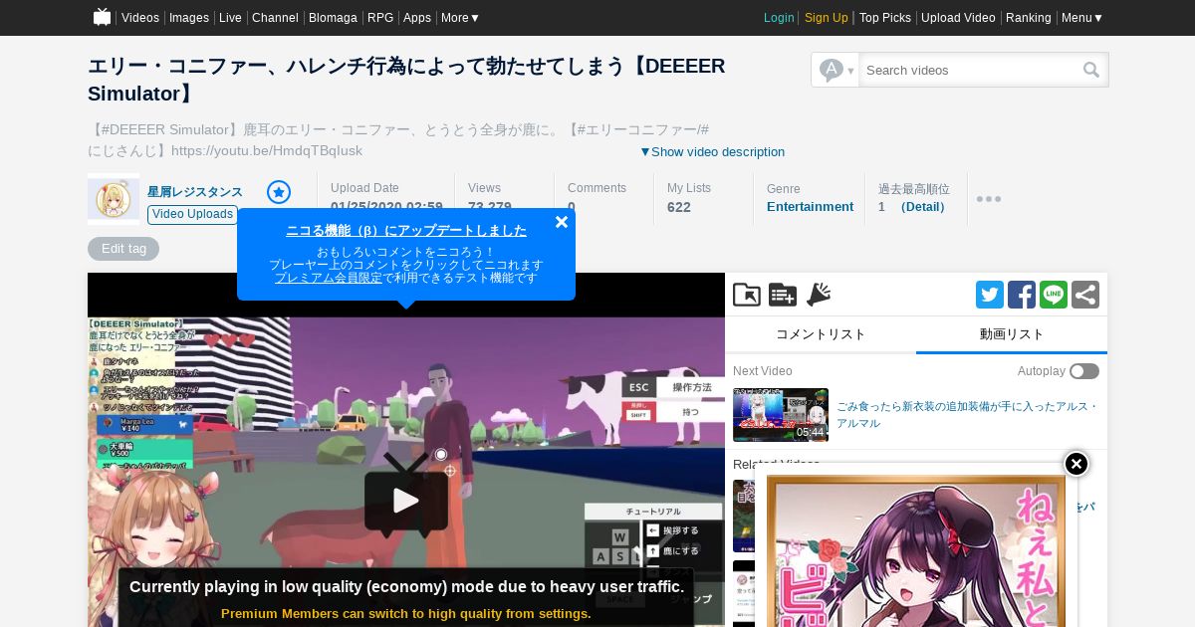Viewport: 1195px width, 627px height.
Task: Open the ranking Detail link
Action: [923, 207]
